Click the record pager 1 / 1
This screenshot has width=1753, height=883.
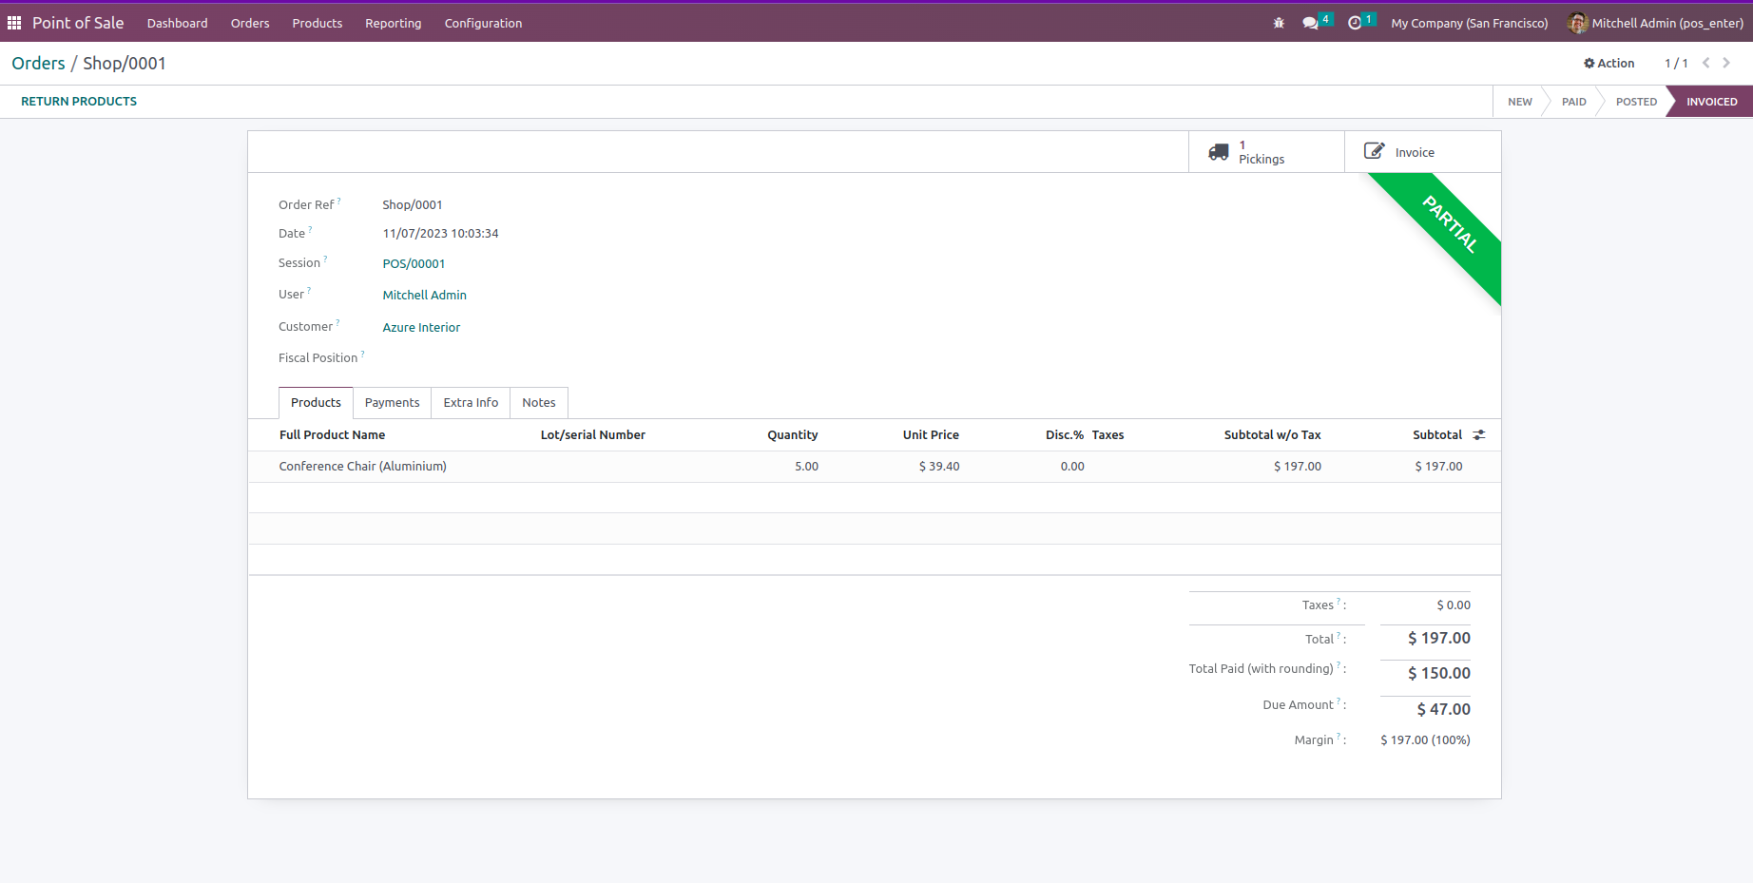click(x=1676, y=64)
